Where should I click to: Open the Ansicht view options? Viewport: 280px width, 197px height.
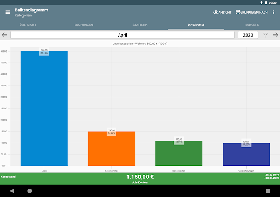[x=223, y=13]
